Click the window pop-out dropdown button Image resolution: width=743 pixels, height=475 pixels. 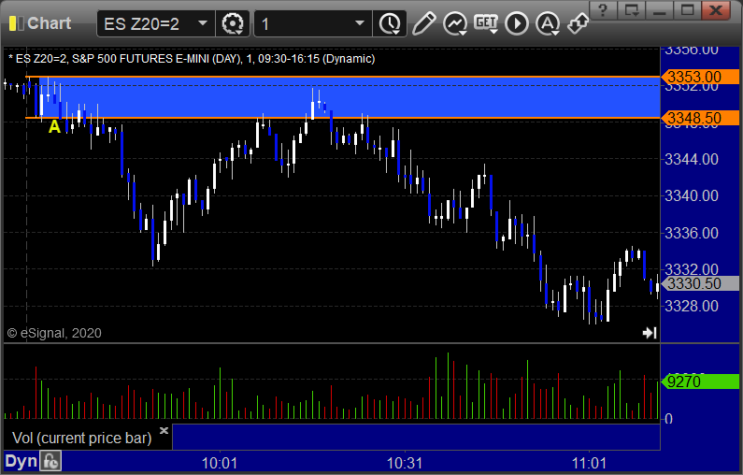coord(631,10)
